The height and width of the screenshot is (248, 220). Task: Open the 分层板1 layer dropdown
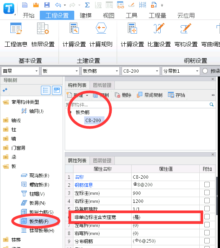pyautogui.click(x=181, y=71)
